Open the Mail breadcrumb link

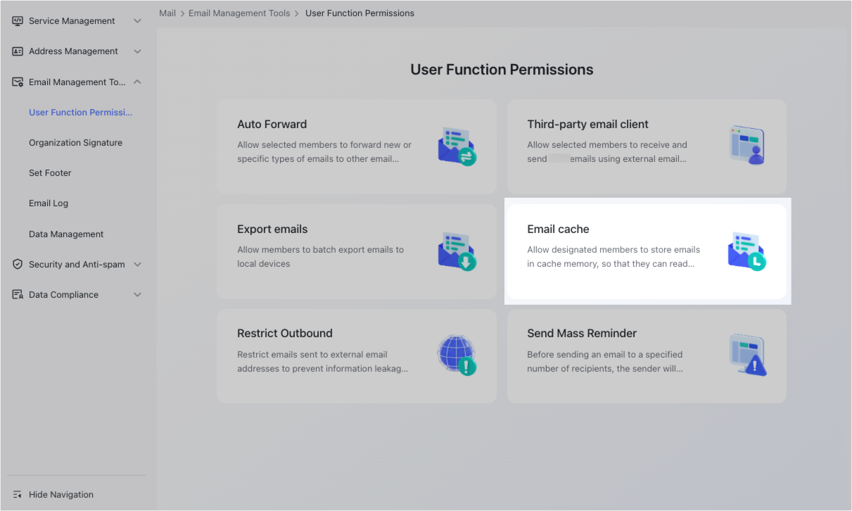pyautogui.click(x=167, y=13)
